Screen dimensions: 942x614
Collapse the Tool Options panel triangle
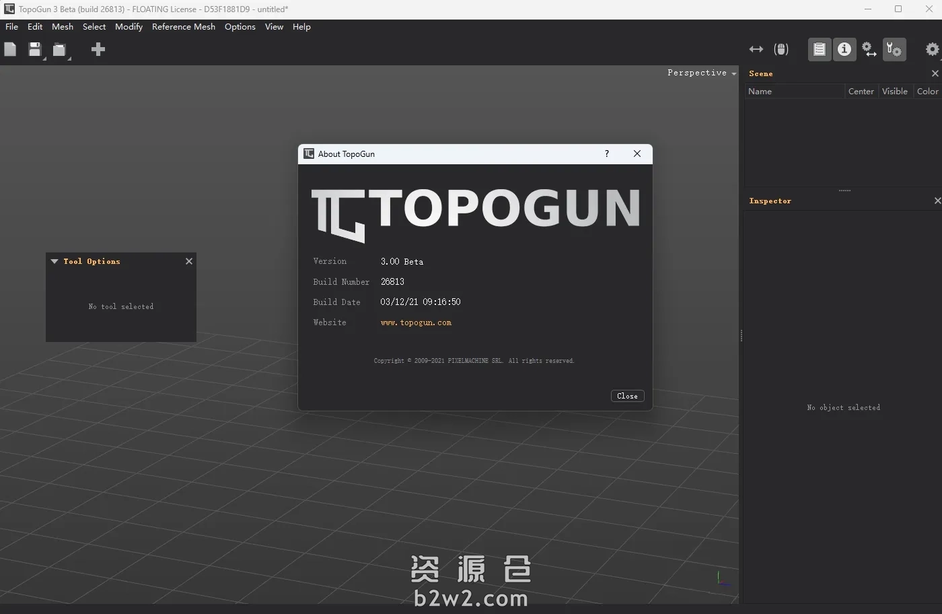pyautogui.click(x=55, y=261)
